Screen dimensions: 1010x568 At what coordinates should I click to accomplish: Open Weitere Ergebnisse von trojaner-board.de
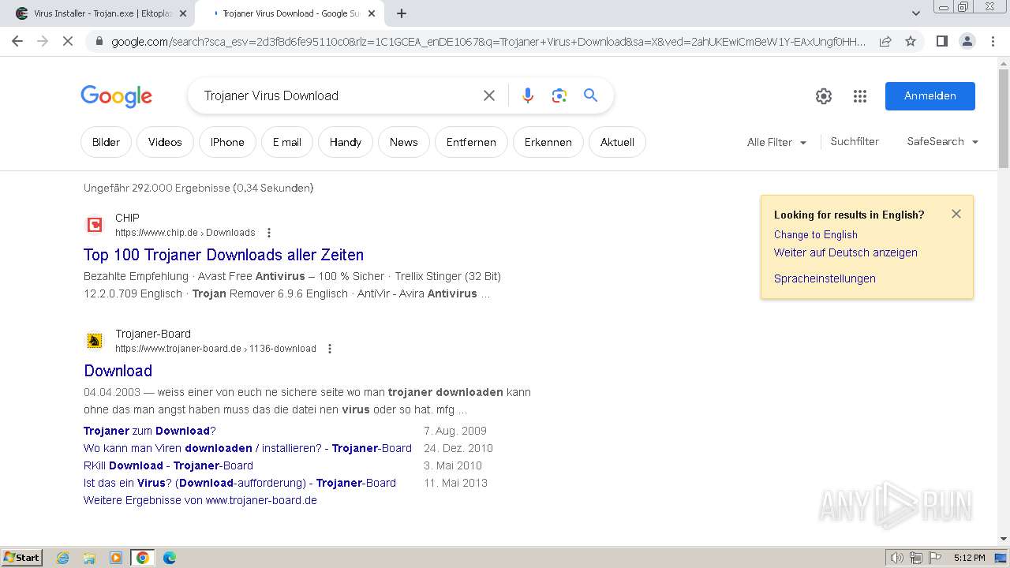[x=200, y=500]
